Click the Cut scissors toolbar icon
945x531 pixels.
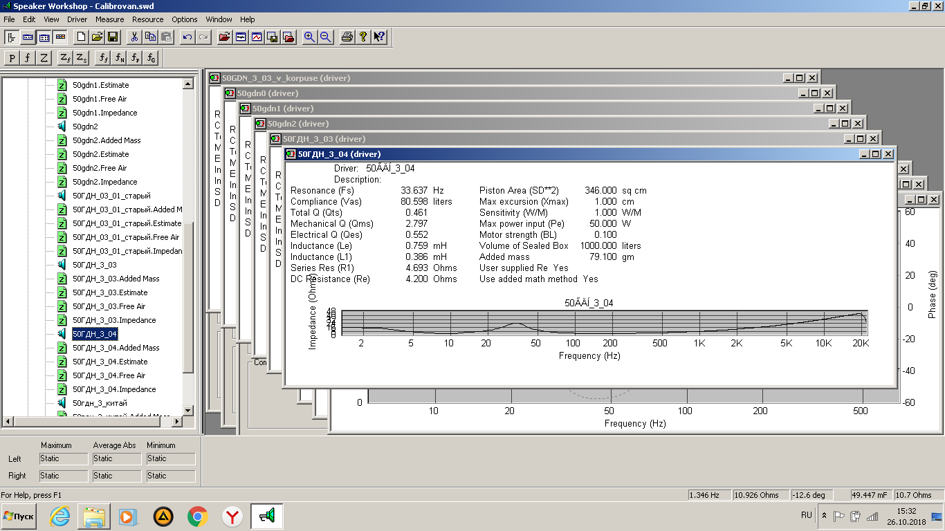[x=135, y=37]
